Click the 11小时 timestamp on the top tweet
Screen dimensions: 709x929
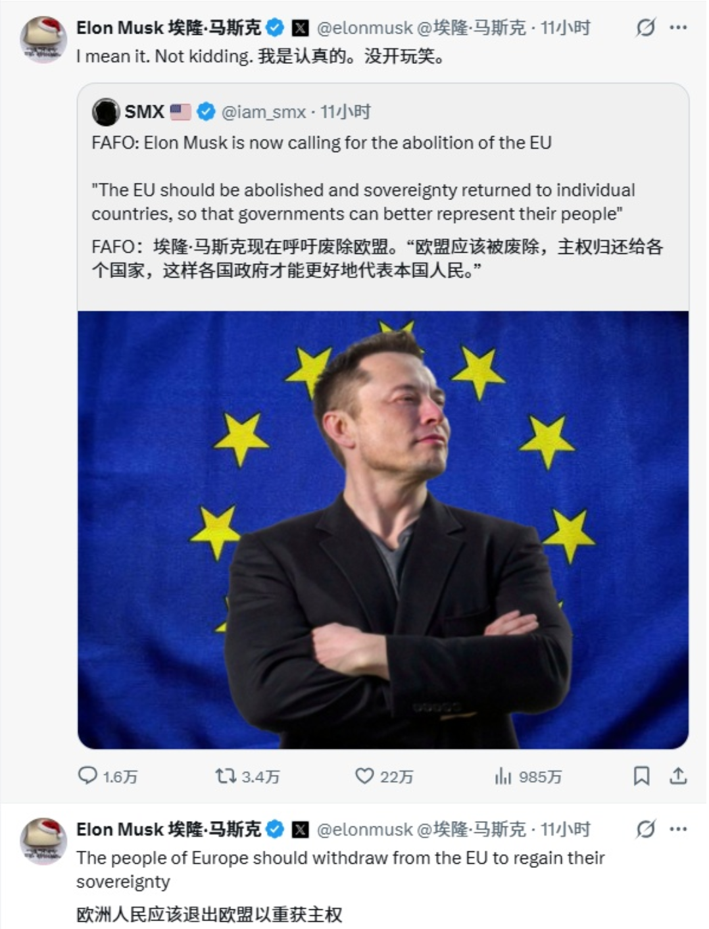point(566,28)
